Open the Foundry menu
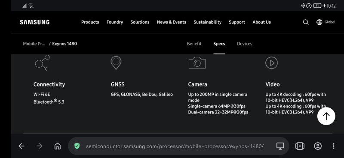Viewport: 344px width, 158px height. pos(115,22)
